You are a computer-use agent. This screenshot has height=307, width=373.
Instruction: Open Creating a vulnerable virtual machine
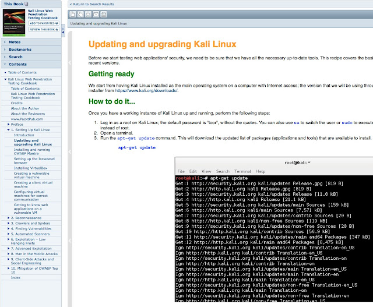(31, 175)
